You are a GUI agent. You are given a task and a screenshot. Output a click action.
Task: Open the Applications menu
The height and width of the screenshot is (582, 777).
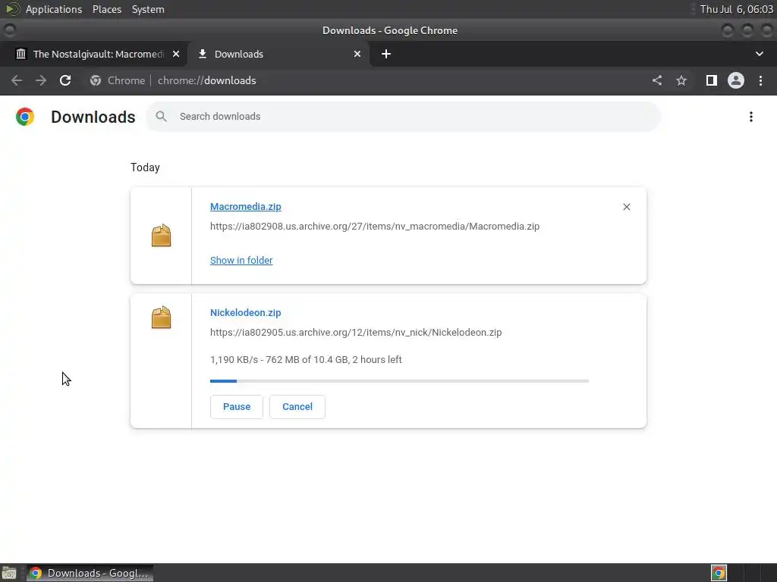[54, 9]
